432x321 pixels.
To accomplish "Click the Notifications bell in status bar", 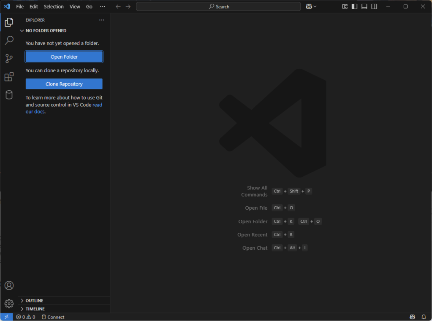I will pyautogui.click(x=424, y=317).
